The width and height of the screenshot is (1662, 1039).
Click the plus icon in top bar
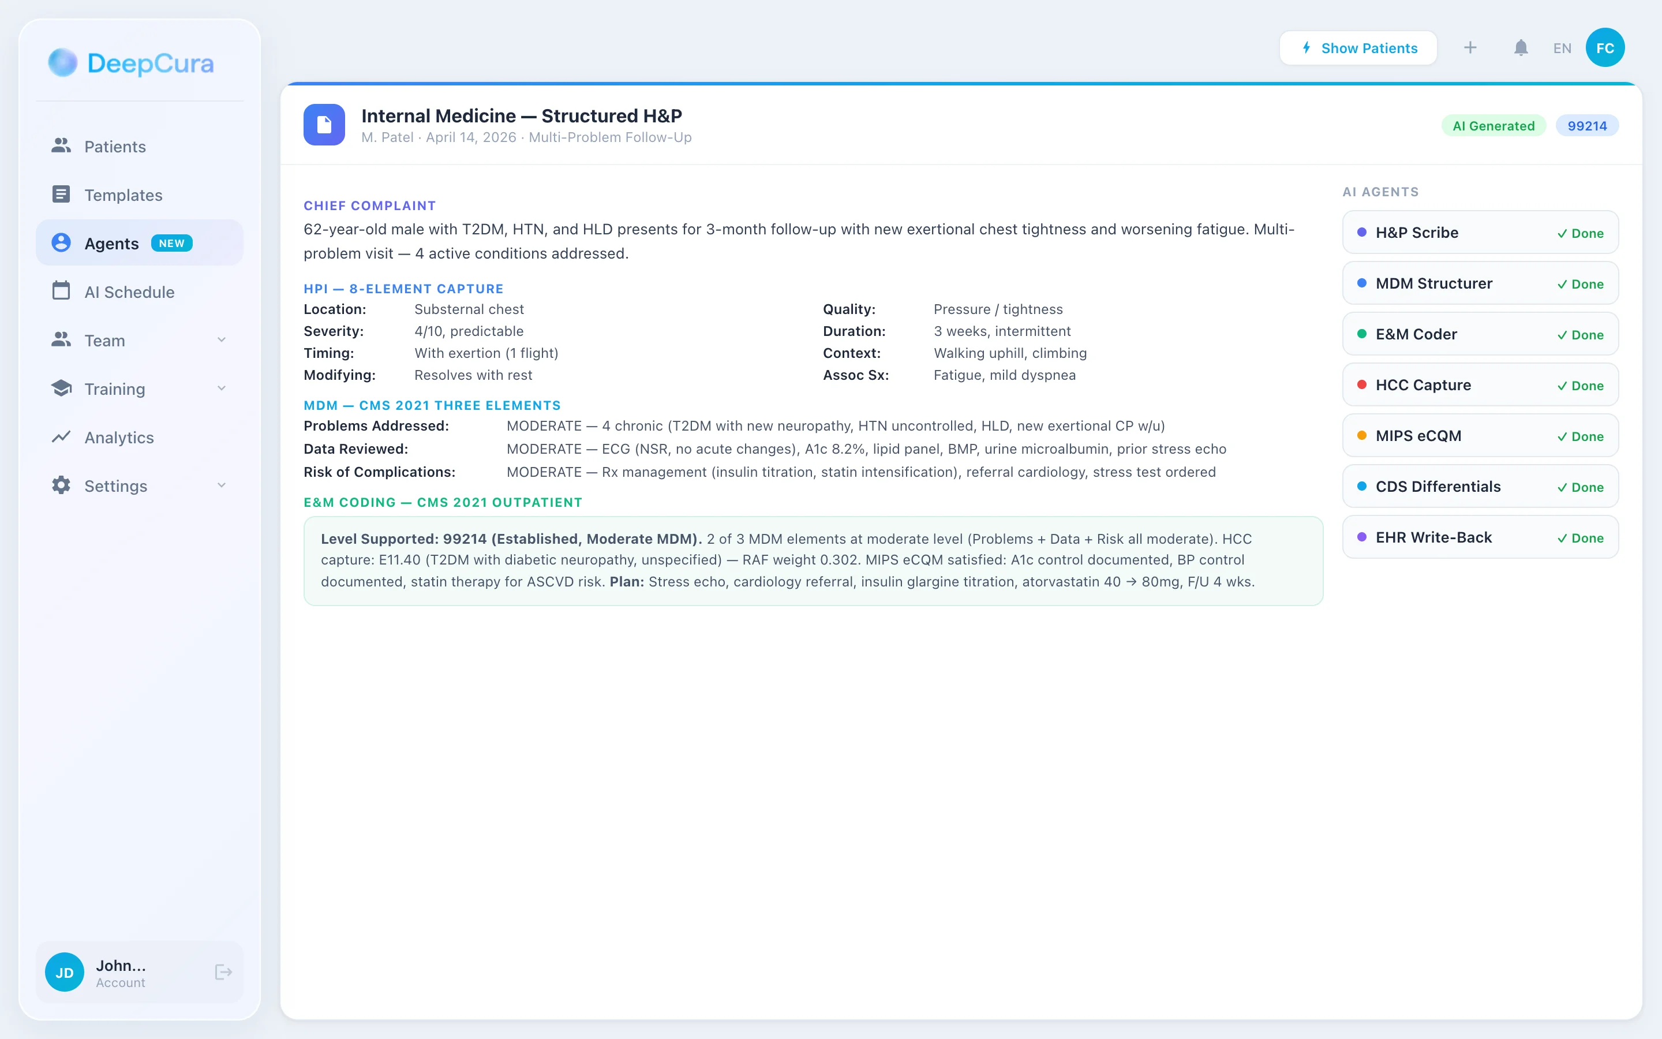coord(1470,48)
